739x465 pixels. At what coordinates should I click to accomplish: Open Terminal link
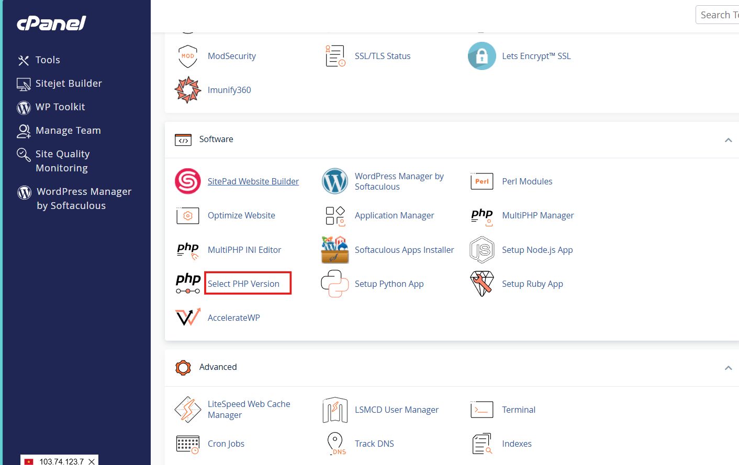click(519, 410)
